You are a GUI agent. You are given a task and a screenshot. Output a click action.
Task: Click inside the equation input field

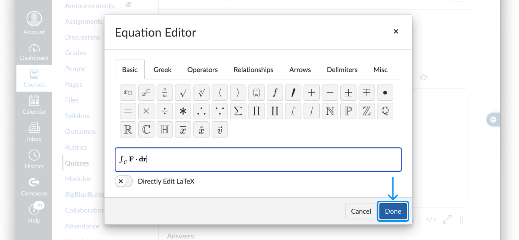258,159
